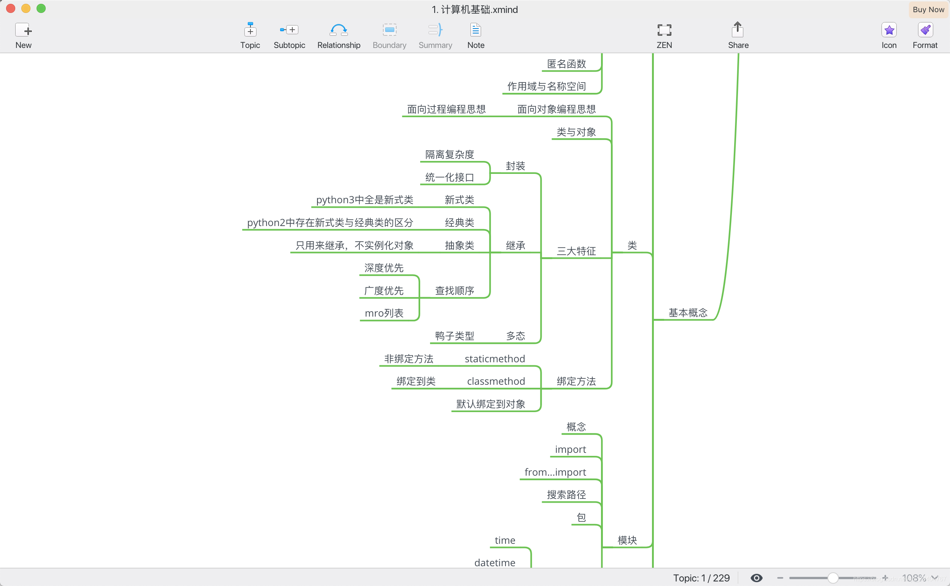Click the Buy Now button

pos(928,10)
